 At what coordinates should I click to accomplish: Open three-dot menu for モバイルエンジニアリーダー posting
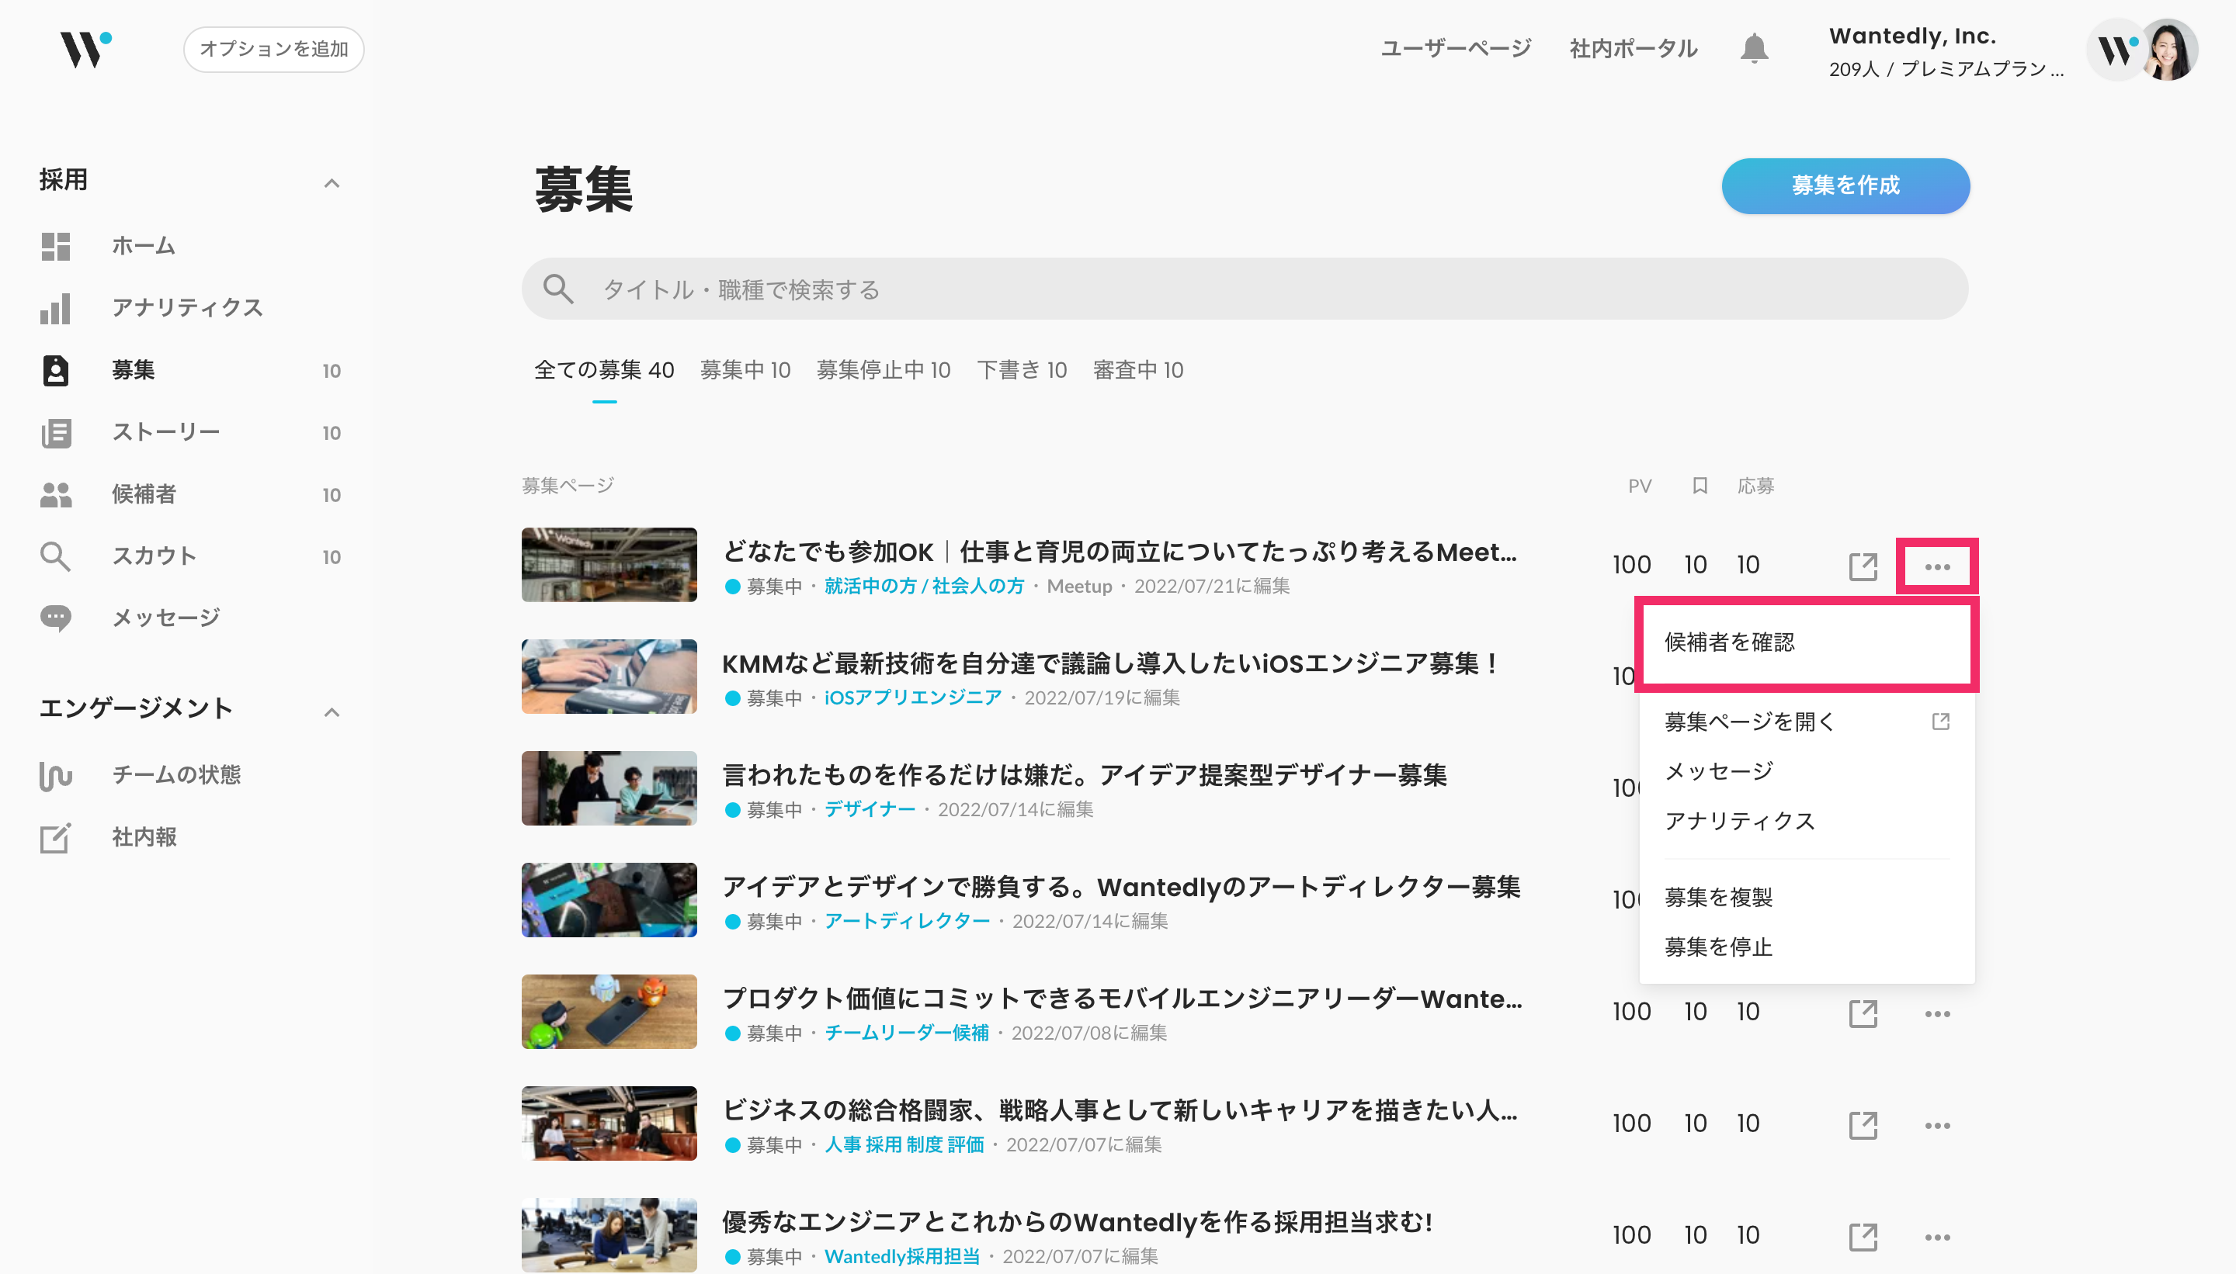[x=1937, y=1013]
